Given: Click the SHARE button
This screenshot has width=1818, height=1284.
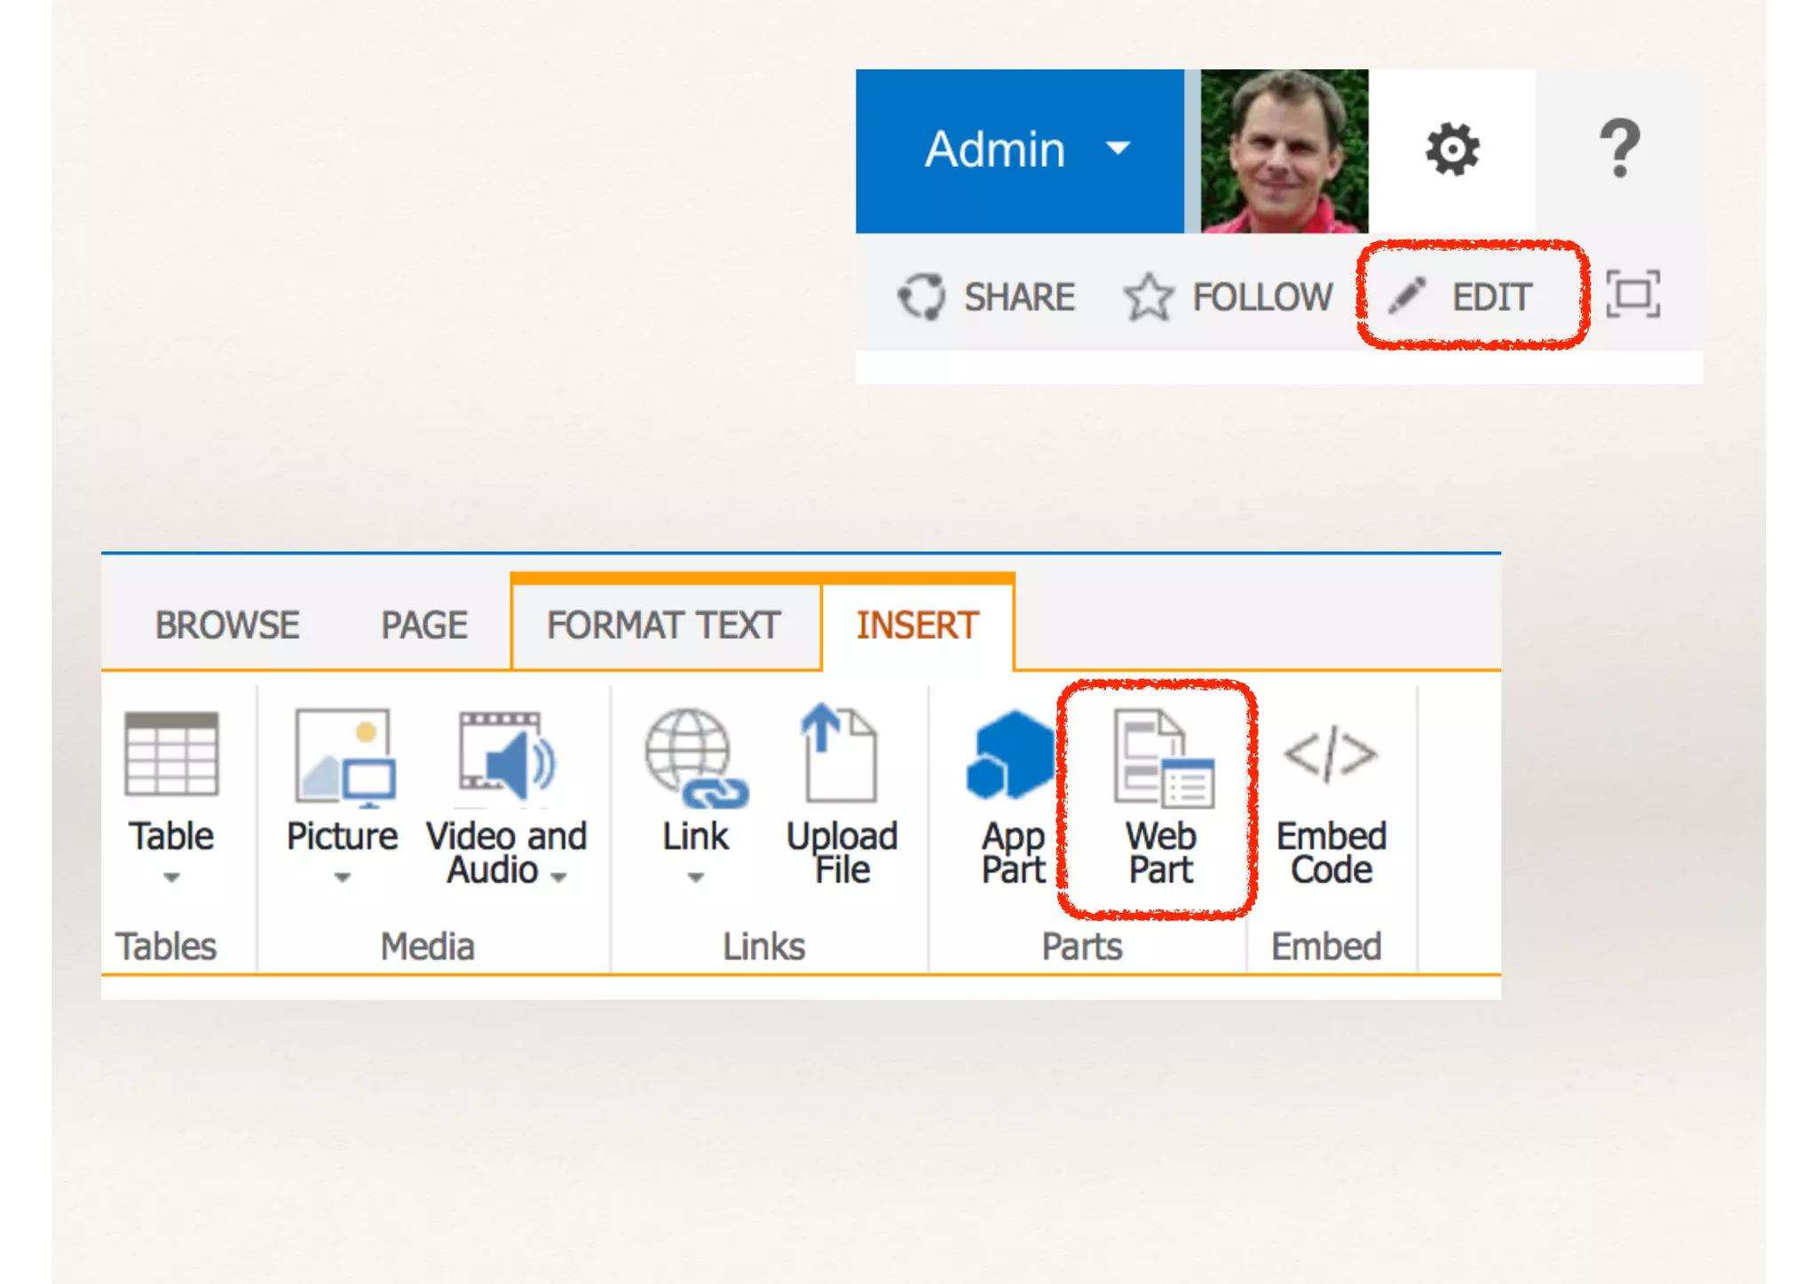Looking at the screenshot, I should pos(987,296).
